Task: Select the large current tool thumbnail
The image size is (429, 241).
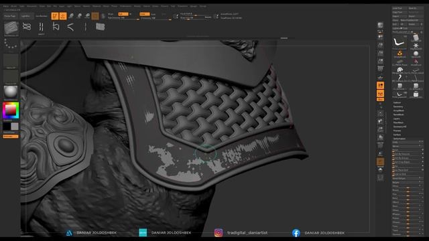Action: pos(400,43)
